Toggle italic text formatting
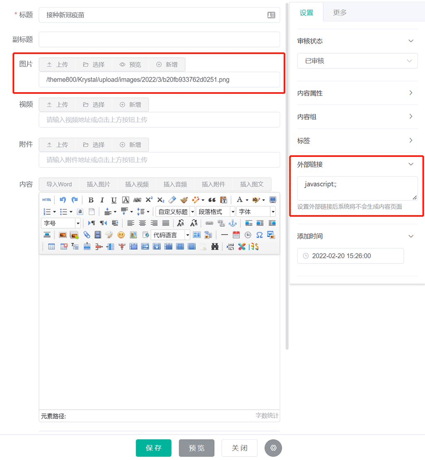Image resolution: width=425 pixels, height=460 pixels. (x=102, y=200)
